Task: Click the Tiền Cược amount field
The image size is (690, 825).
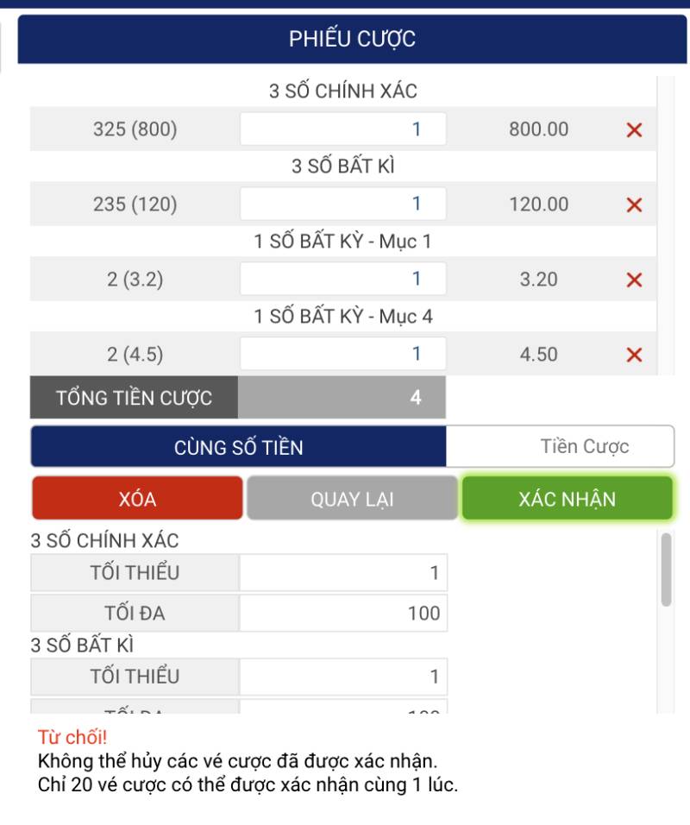Action: 561,447
